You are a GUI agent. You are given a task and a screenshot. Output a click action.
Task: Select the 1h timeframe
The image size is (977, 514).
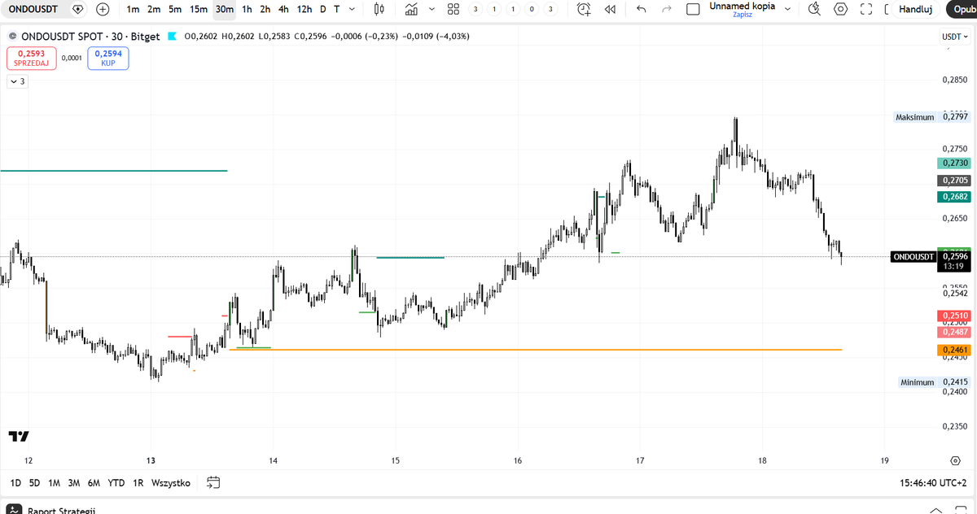pos(245,9)
